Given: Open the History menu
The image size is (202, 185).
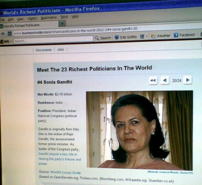Looking at the screenshot, I should [32, 18].
